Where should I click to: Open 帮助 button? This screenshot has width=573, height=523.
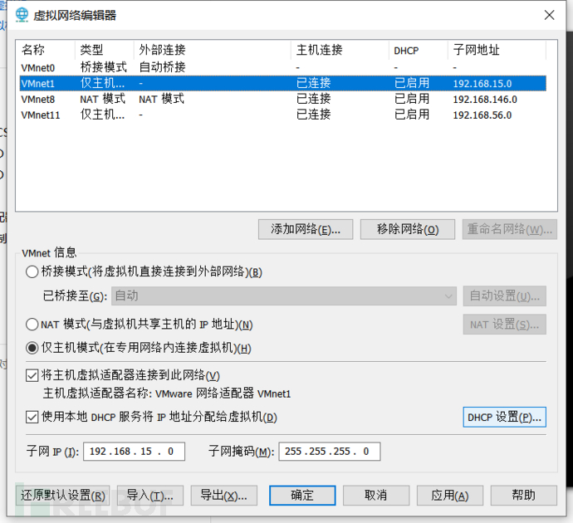pos(524,496)
